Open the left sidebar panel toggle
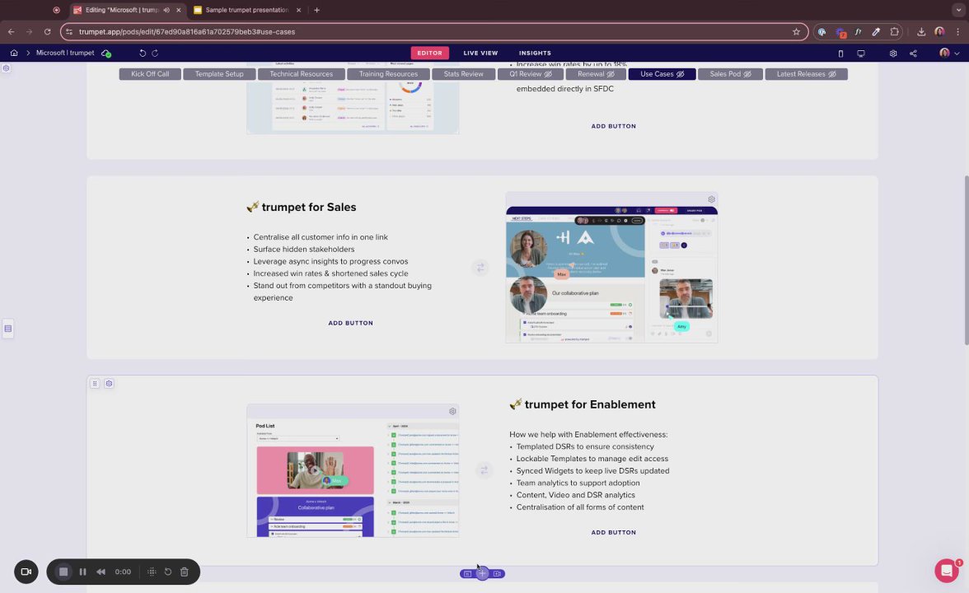This screenshot has height=593, width=969. click(8, 329)
